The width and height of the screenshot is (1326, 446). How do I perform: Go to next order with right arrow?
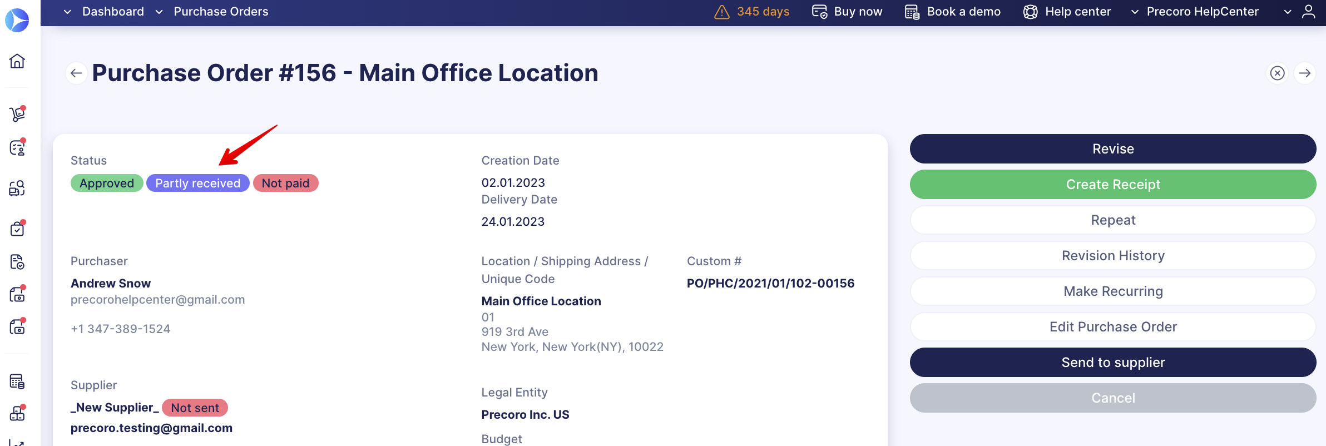tap(1305, 73)
